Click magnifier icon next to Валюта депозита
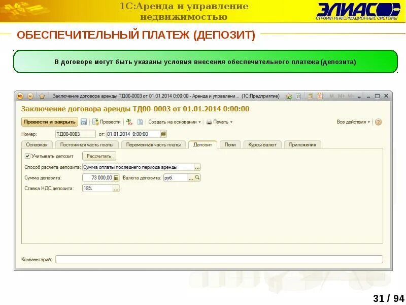This screenshot has height=305, width=406. click(x=197, y=177)
